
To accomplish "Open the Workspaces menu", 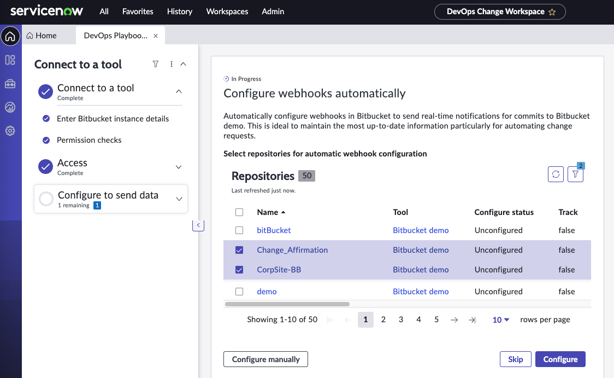I will (x=227, y=11).
